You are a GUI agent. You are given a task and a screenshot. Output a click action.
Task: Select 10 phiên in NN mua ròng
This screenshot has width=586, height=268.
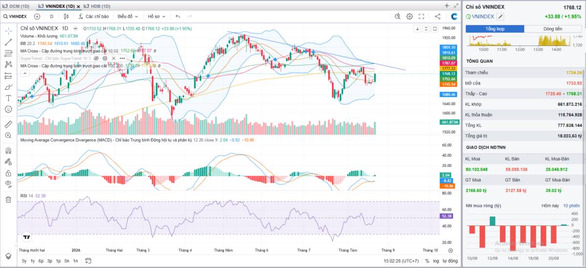click(571, 206)
